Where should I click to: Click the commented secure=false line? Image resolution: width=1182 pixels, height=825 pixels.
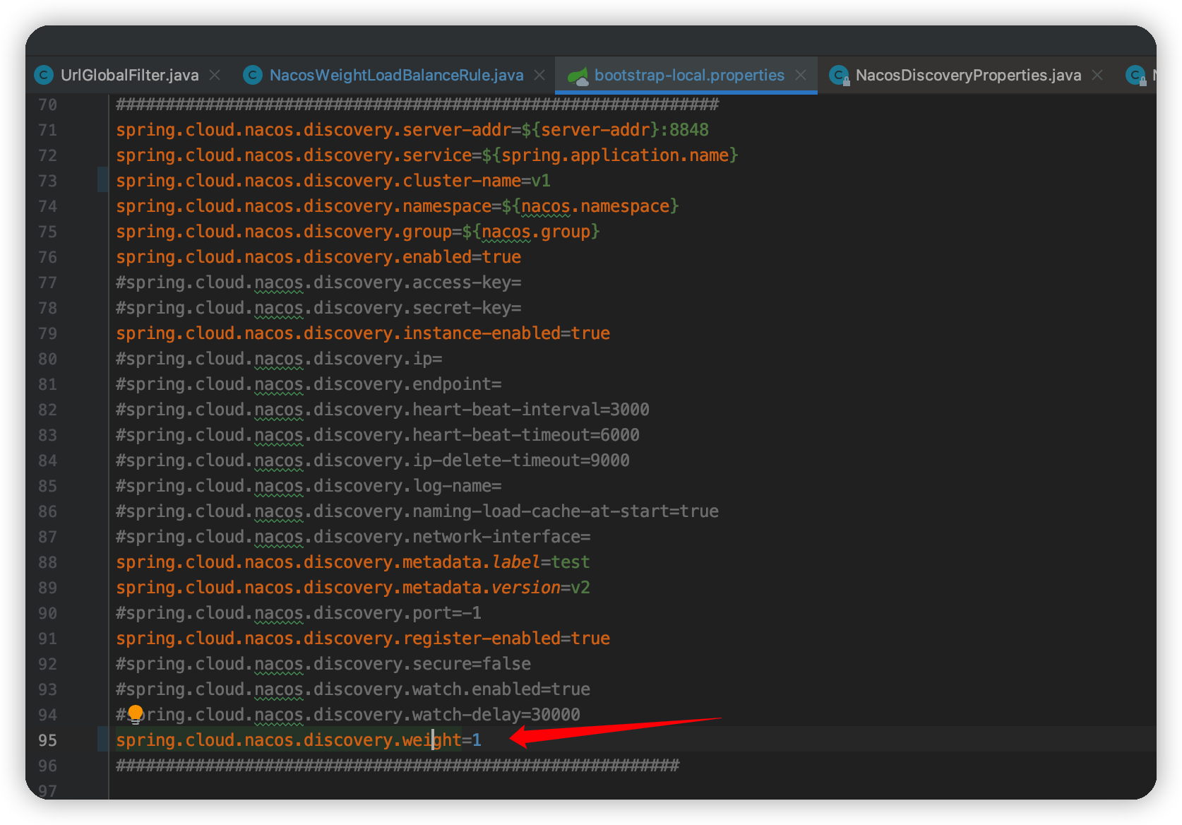click(x=323, y=663)
